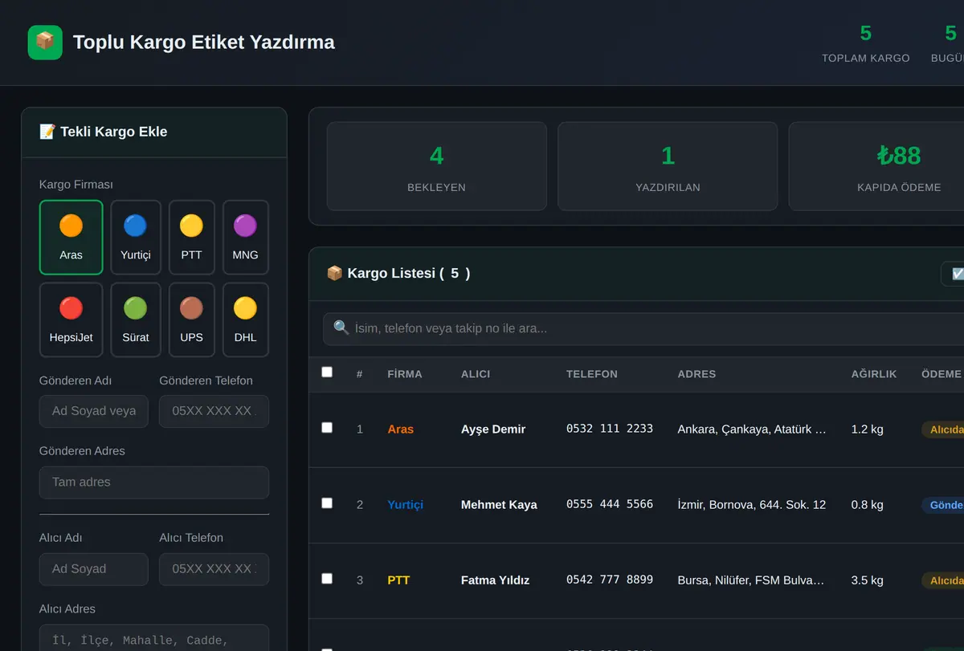
Task: Click the green package app logo
Action: click(45, 42)
